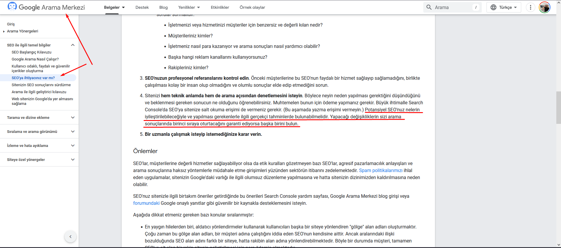The width and height of the screenshot is (561, 248).
Task: Open the Belgeler dropdown menu
Action: pos(114,7)
